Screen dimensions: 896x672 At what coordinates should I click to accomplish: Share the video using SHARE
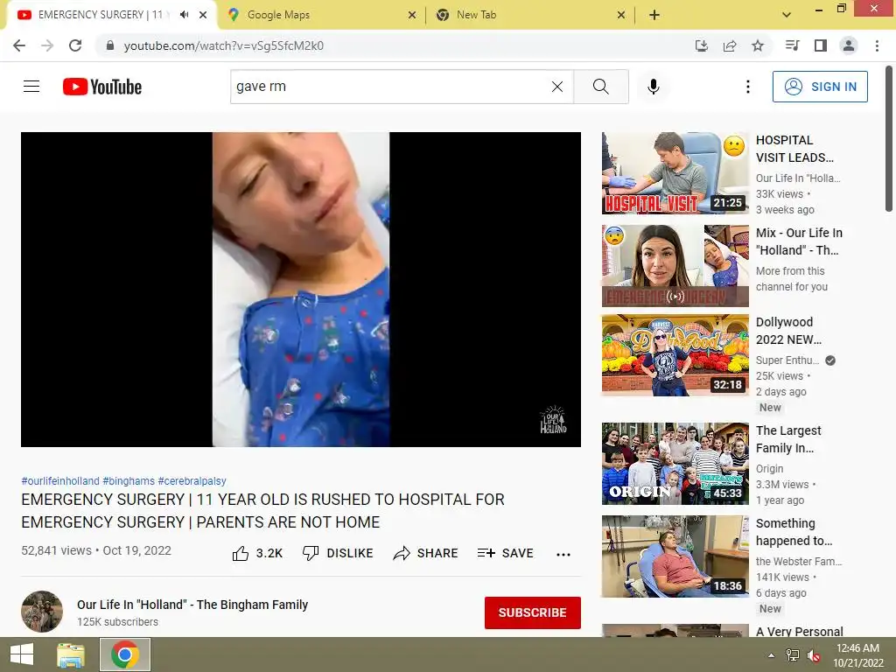pos(426,553)
